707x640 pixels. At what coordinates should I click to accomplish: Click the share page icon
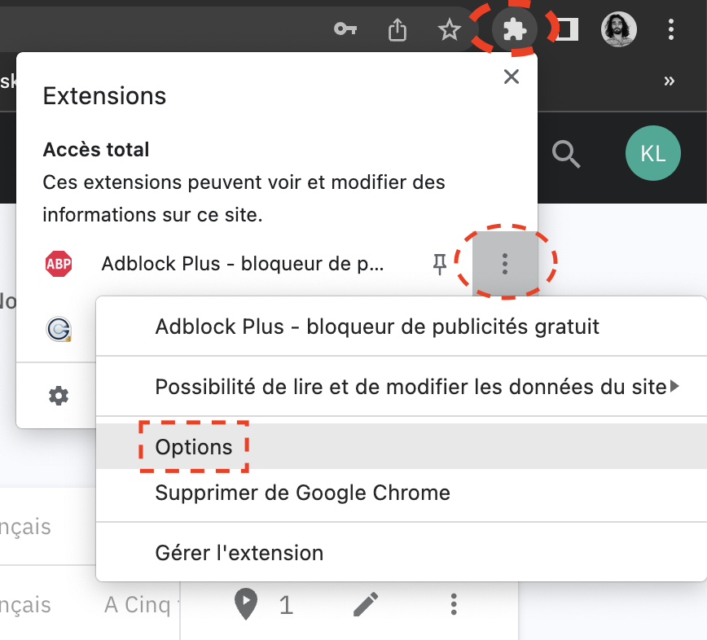click(397, 30)
